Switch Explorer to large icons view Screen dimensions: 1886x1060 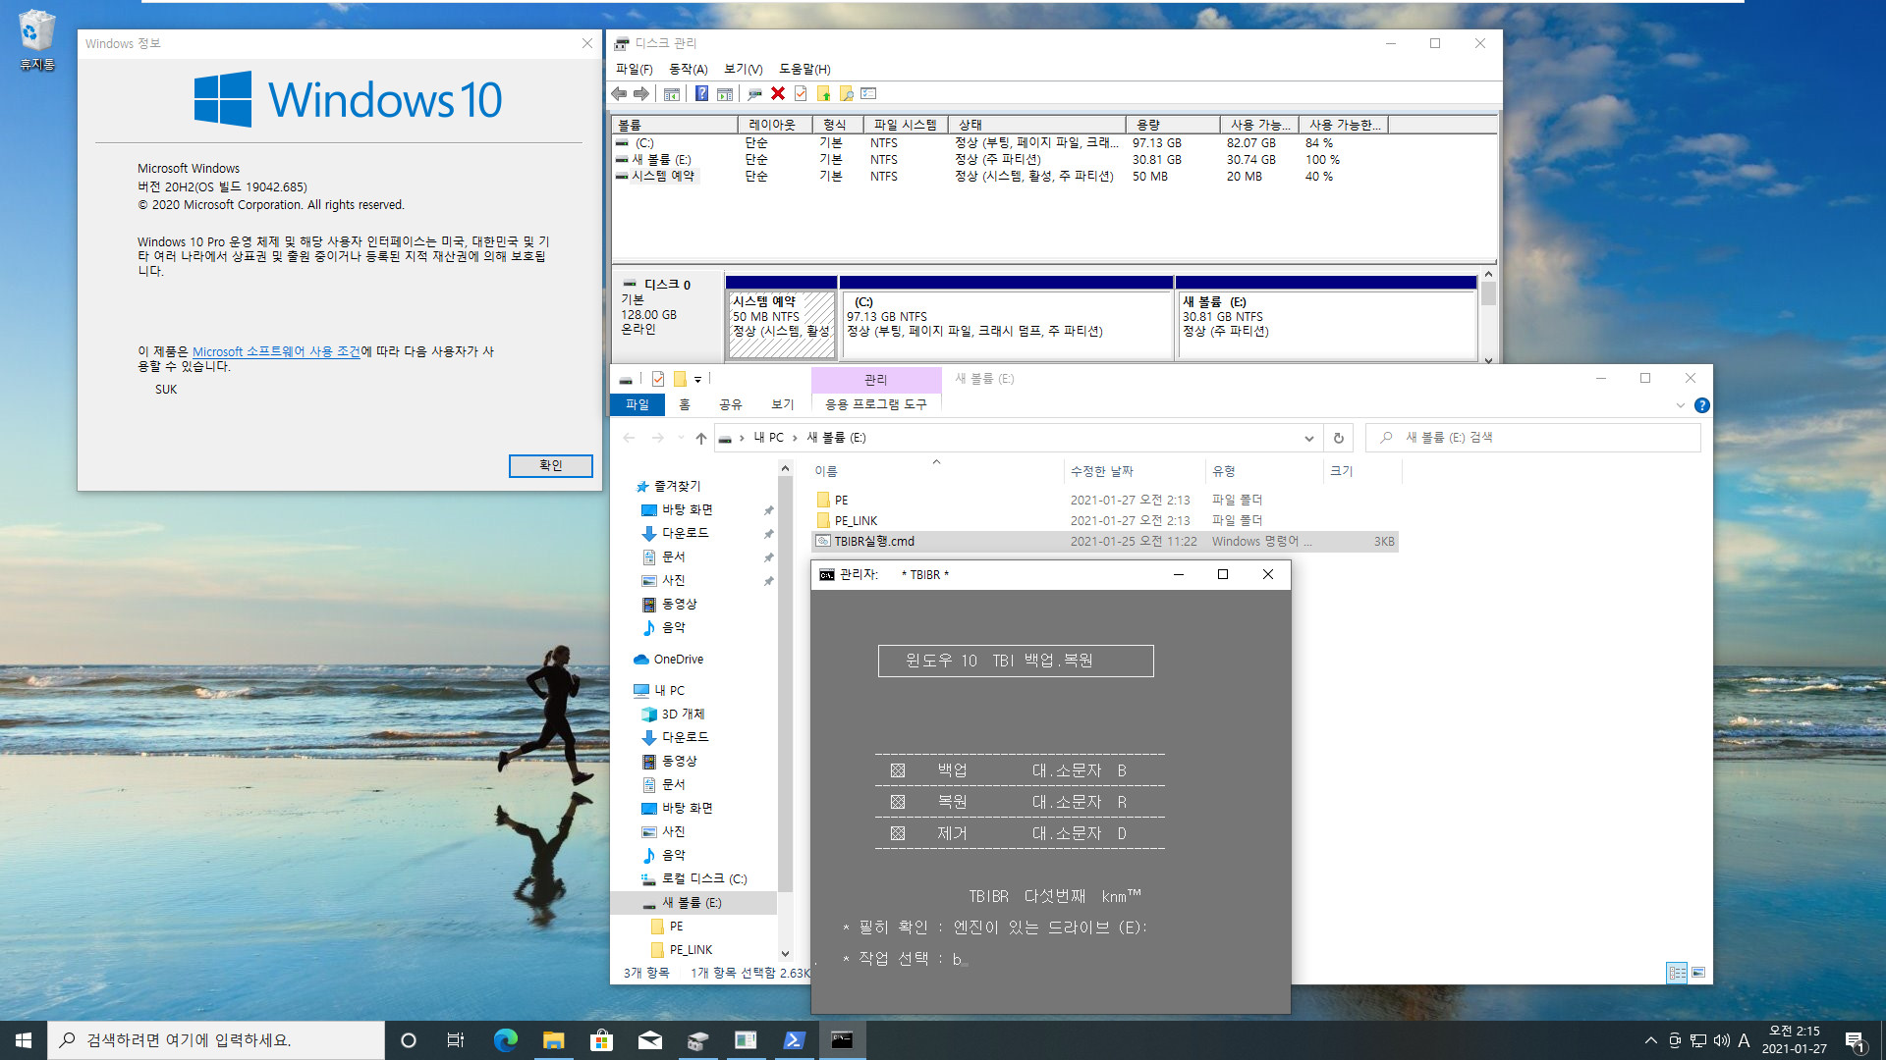(1697, 973)
